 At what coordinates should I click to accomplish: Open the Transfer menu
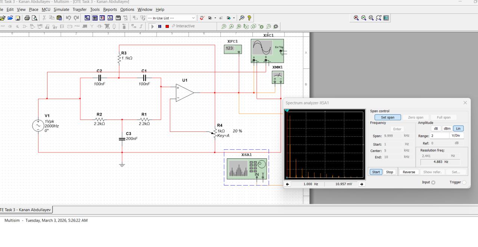click(x=79, y=9)
